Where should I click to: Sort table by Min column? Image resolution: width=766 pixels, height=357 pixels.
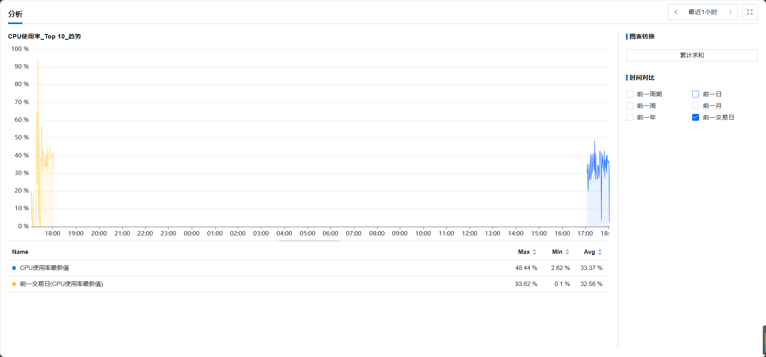click(x=567, y=252)
